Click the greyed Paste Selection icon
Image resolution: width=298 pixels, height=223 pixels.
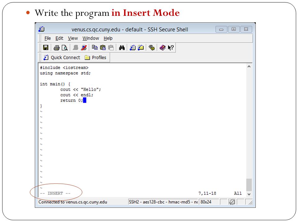[x=111, y=48]
